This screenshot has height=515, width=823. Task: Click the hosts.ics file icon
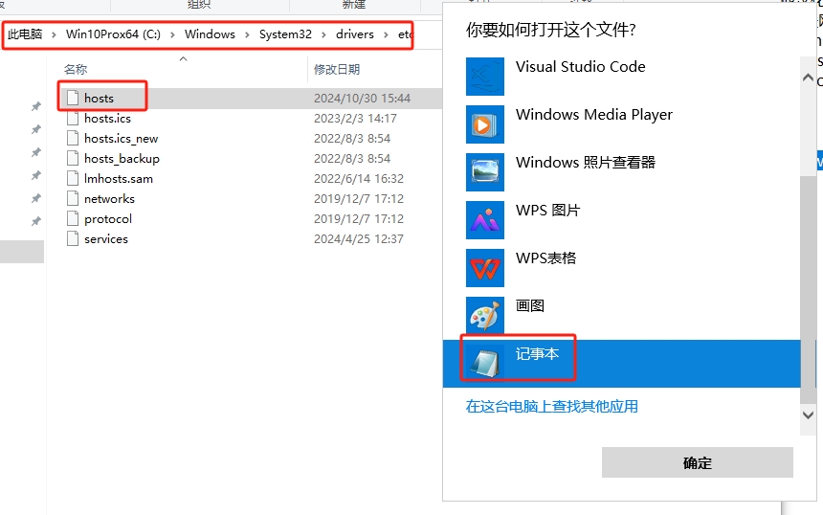click(73, 118)
